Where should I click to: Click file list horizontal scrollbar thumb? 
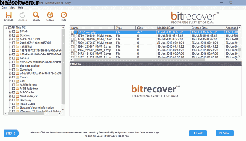point(139,60)
